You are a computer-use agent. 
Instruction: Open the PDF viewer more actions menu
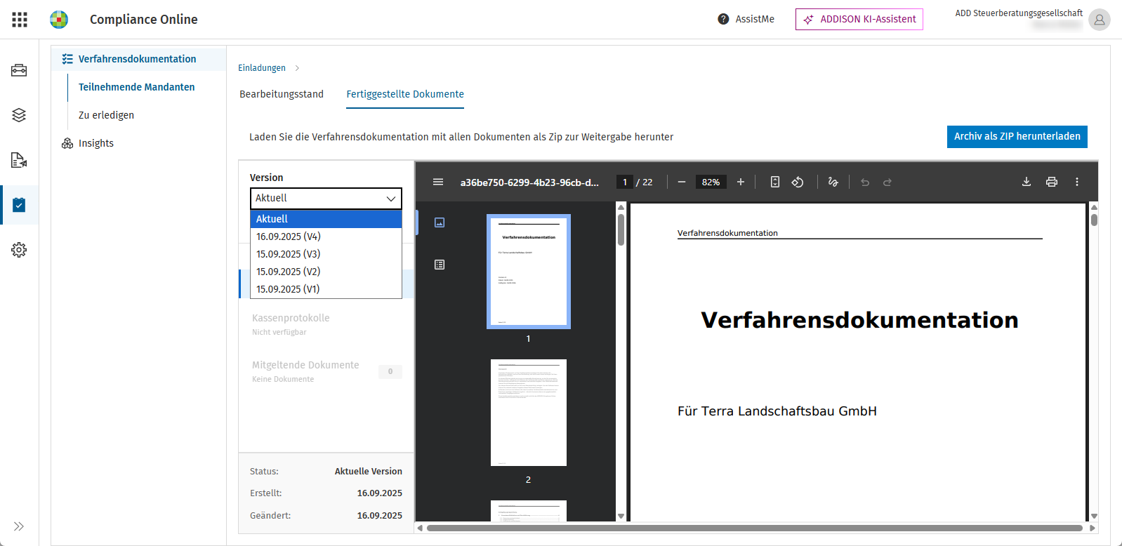tap(1077, 182)
